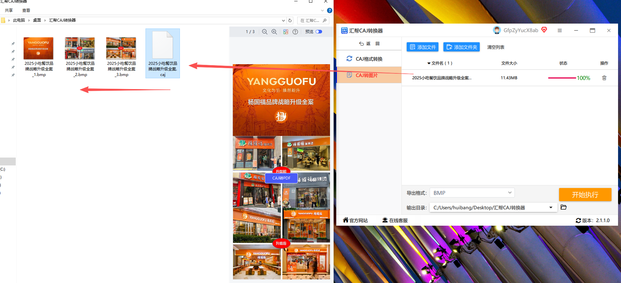The height and width of the screenshot is (283, 621).
Task: Maximize the 汇帮CAJ转换器 converter window
Action: (x=592, y=30)
